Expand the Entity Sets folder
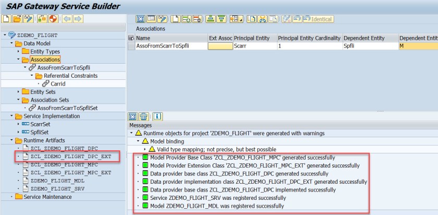 coord(18,92)
